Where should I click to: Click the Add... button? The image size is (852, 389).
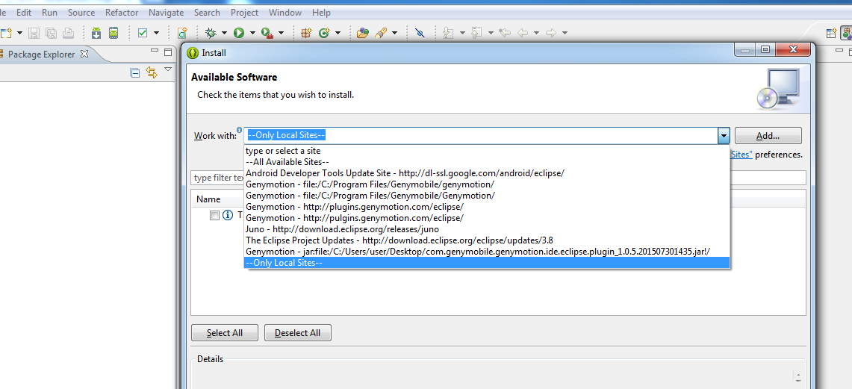click(x=768, y=135)
